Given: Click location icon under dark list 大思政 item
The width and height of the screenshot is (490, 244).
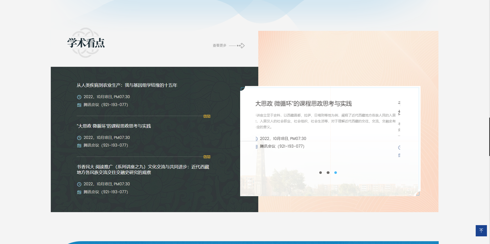Looking at the screenshot, I should click(79, 145).
